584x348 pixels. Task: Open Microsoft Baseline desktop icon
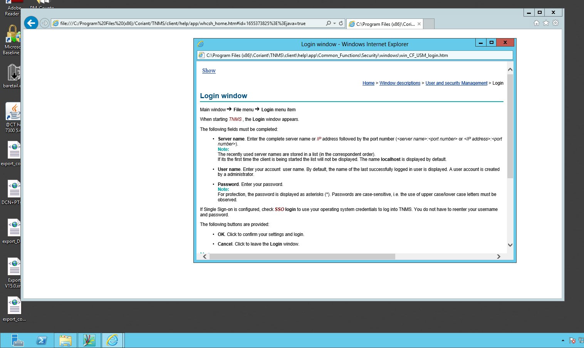click(12, 40)
